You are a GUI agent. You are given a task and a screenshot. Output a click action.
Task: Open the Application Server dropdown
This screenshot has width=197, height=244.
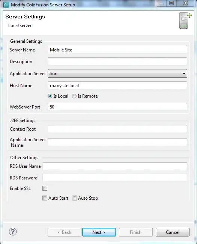click(x=117, y=74)
